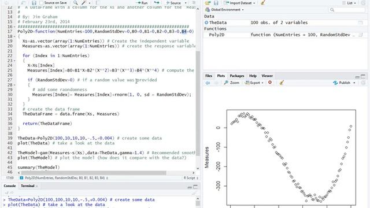Click return(TheDataFrame) line in editor
Screen dimensions: 370x208
[x=47, y=124]
